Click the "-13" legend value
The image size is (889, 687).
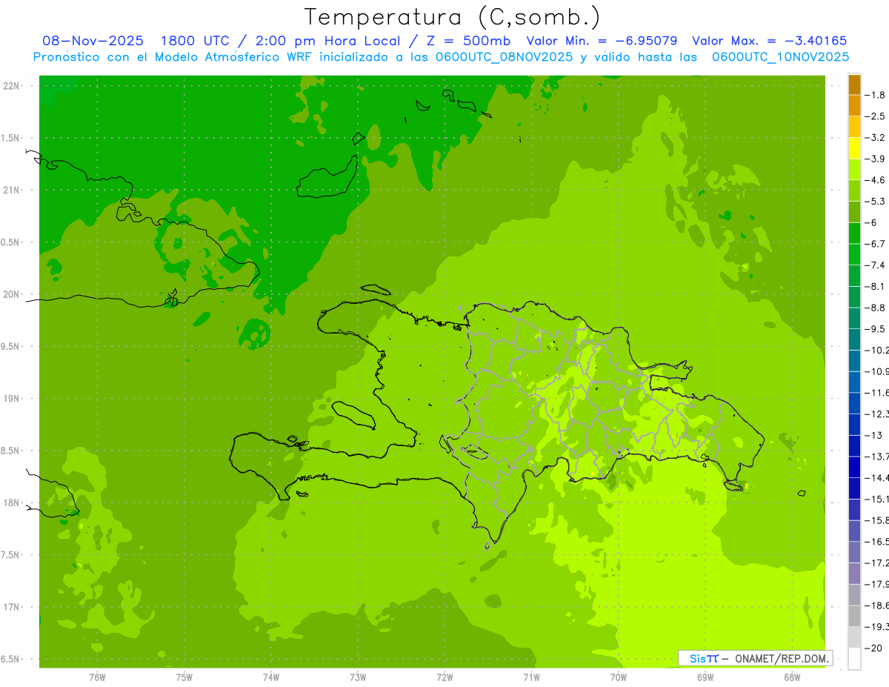(x=875, y=435)
